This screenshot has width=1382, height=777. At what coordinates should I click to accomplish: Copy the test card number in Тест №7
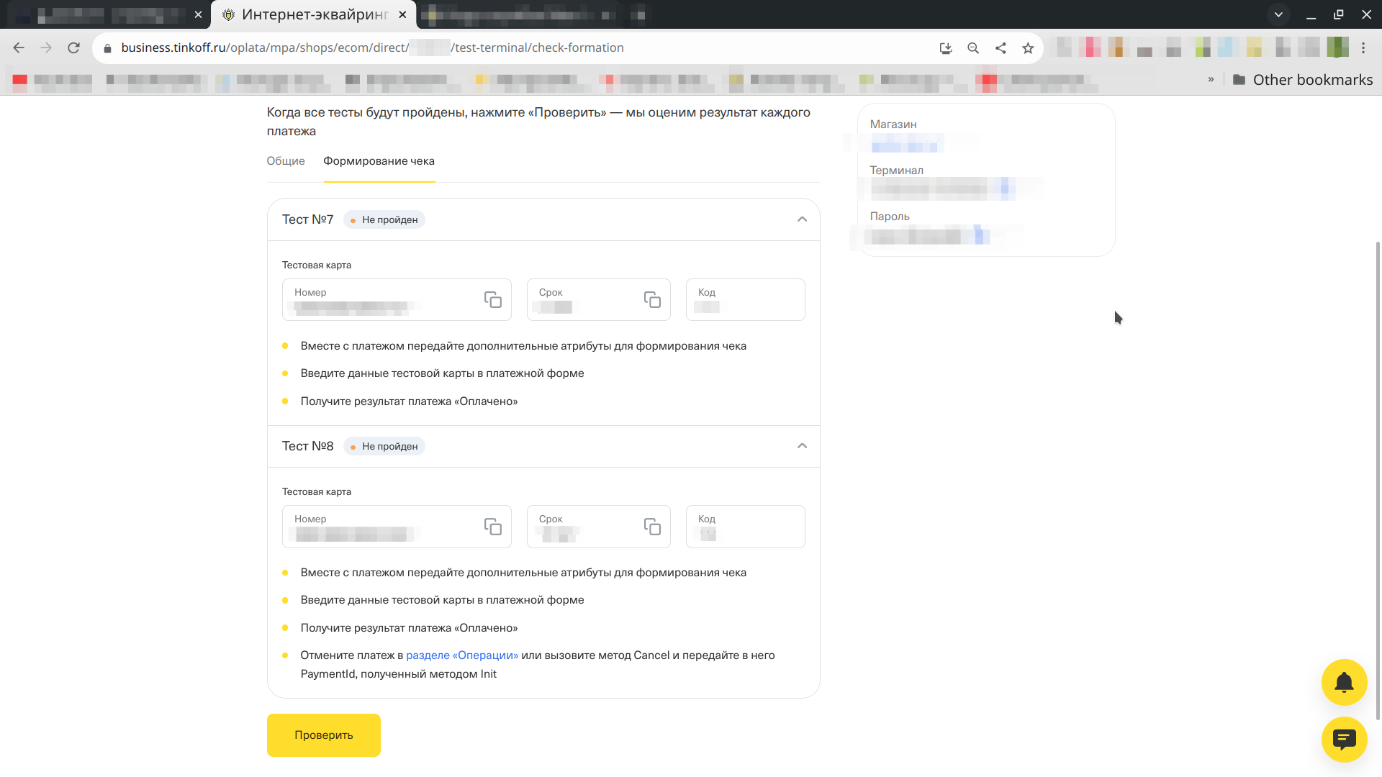pyautogui.click(x=493, y=300)
